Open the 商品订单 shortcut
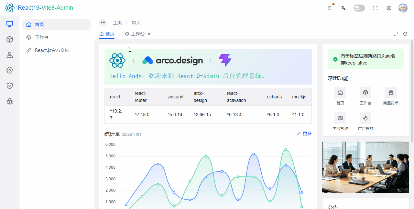This screenshot has height=209, width=414. [x=391, y=96]
